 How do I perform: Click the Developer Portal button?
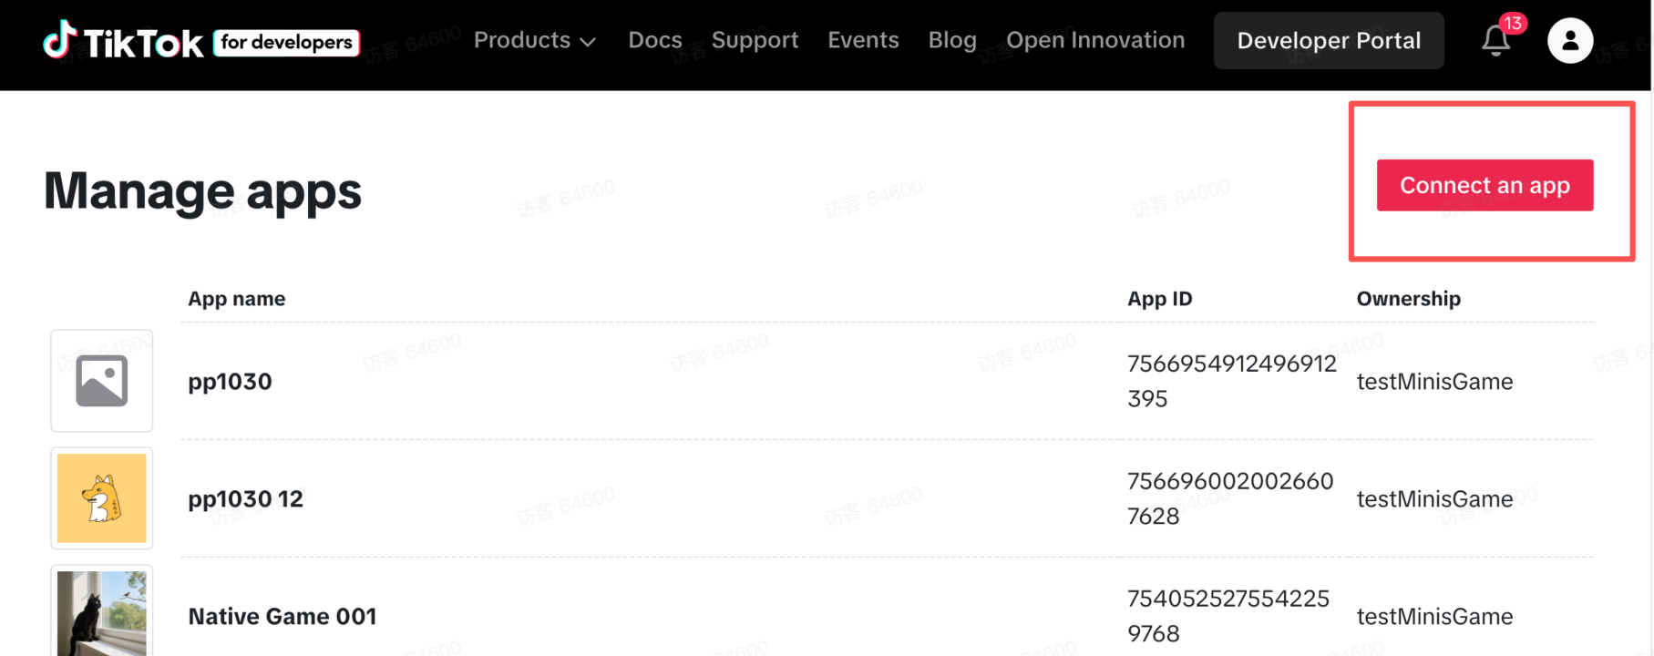pyautogui.click(x=1329, y=41)
